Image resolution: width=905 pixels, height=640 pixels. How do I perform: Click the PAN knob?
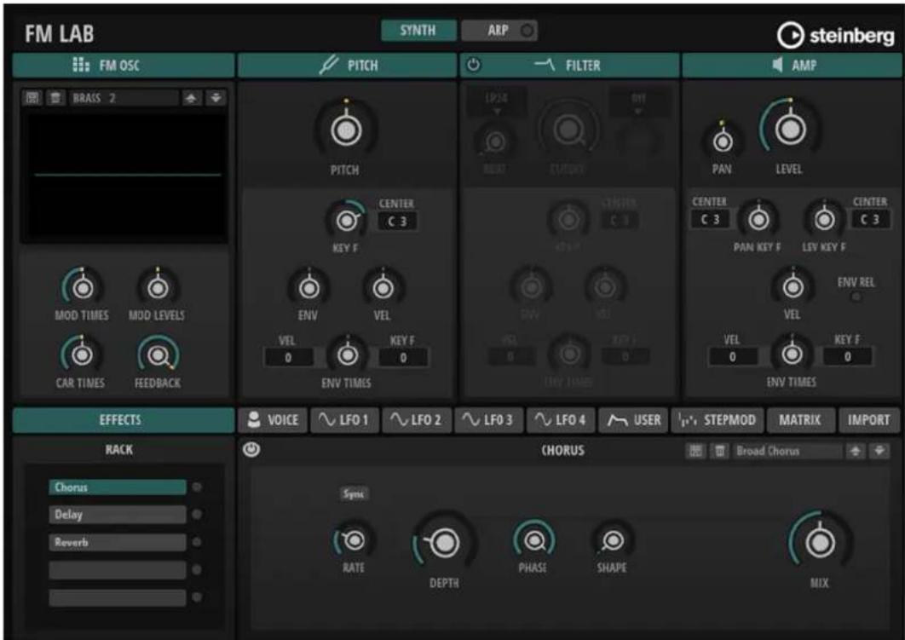[x=722, y=141]
